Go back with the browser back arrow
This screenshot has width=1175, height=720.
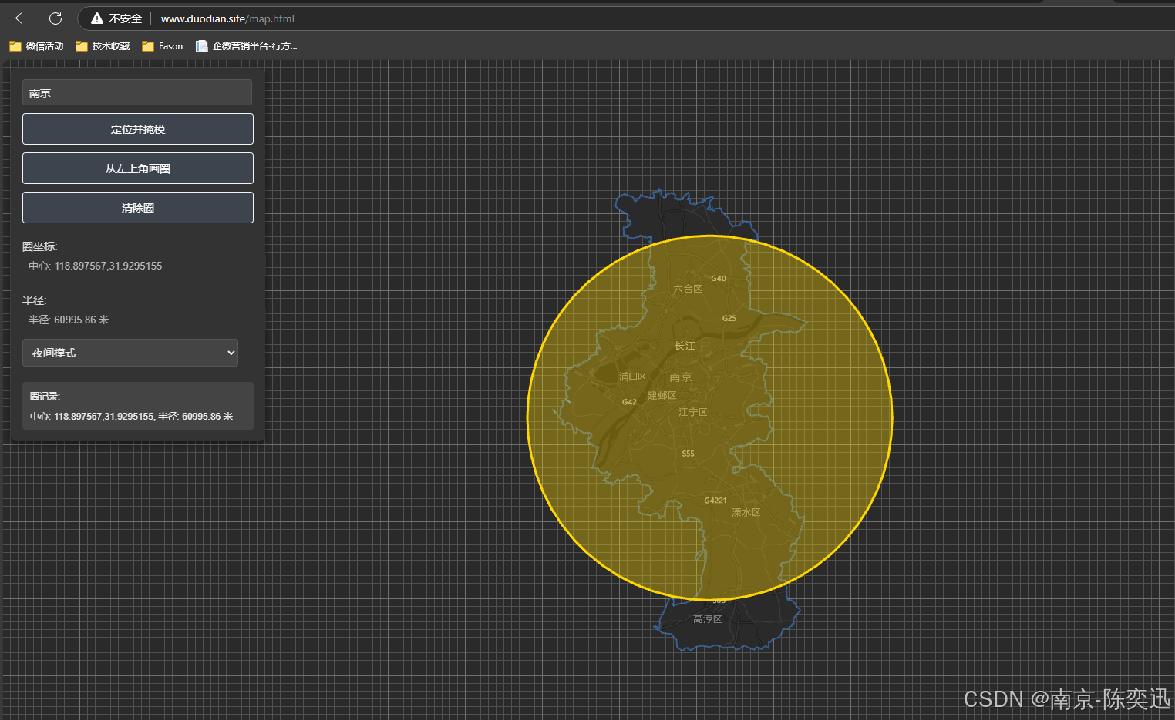[x=22, y=18]
